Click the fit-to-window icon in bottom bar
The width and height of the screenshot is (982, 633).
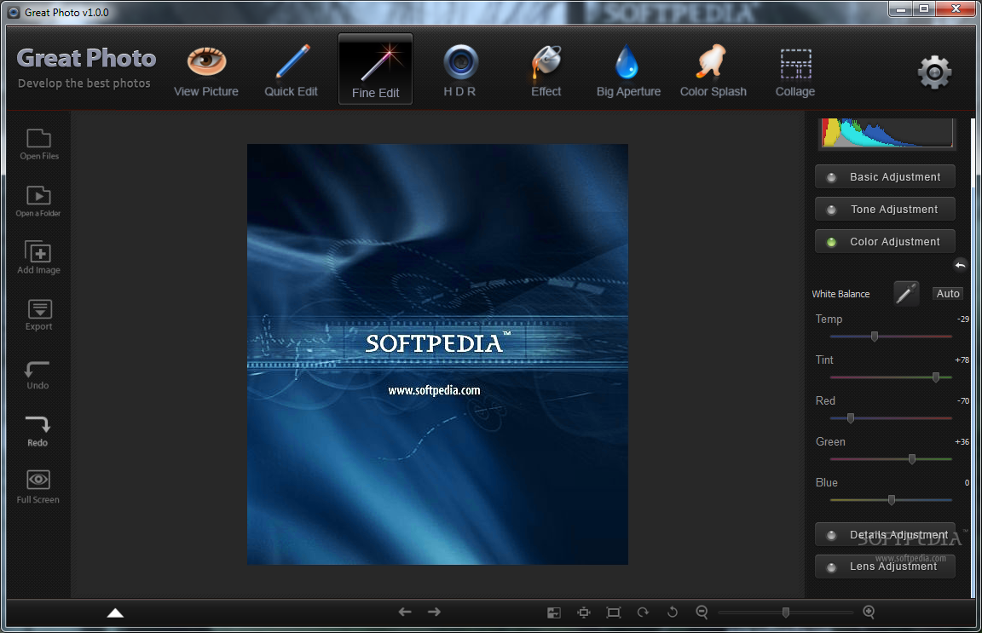pos(584,613)
